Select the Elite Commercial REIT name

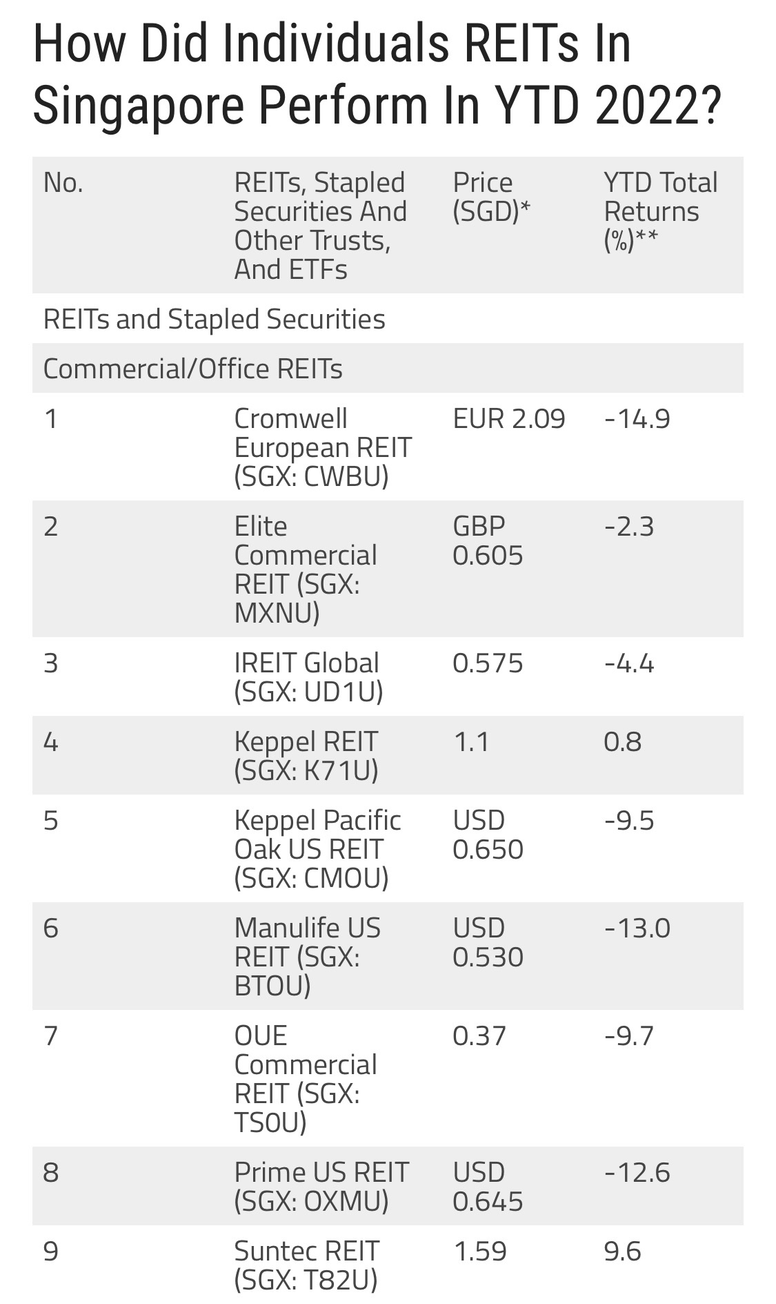[x=305, y=570]
